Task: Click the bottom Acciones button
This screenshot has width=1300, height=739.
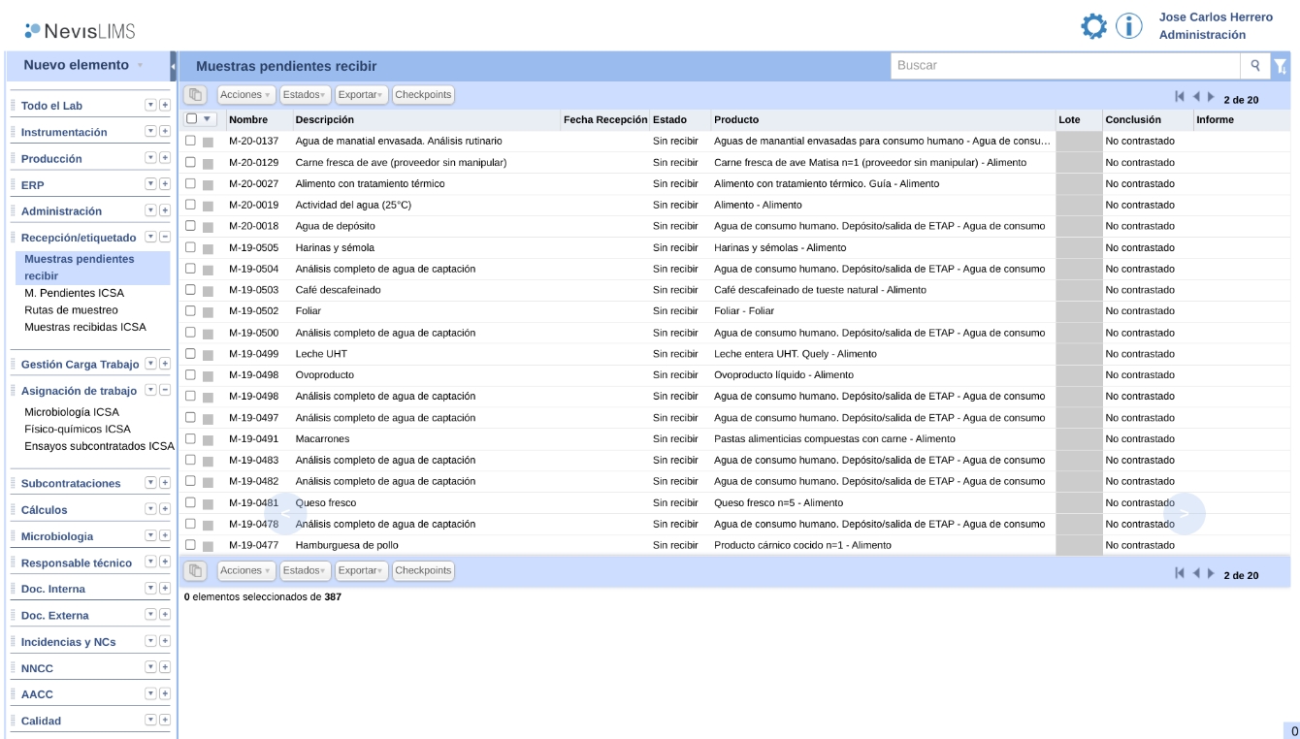Action: point(244,570)
